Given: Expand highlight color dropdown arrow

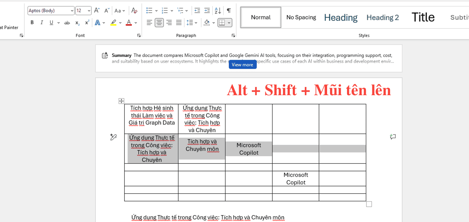Looking at the screenshot, I should click(120, 23).
